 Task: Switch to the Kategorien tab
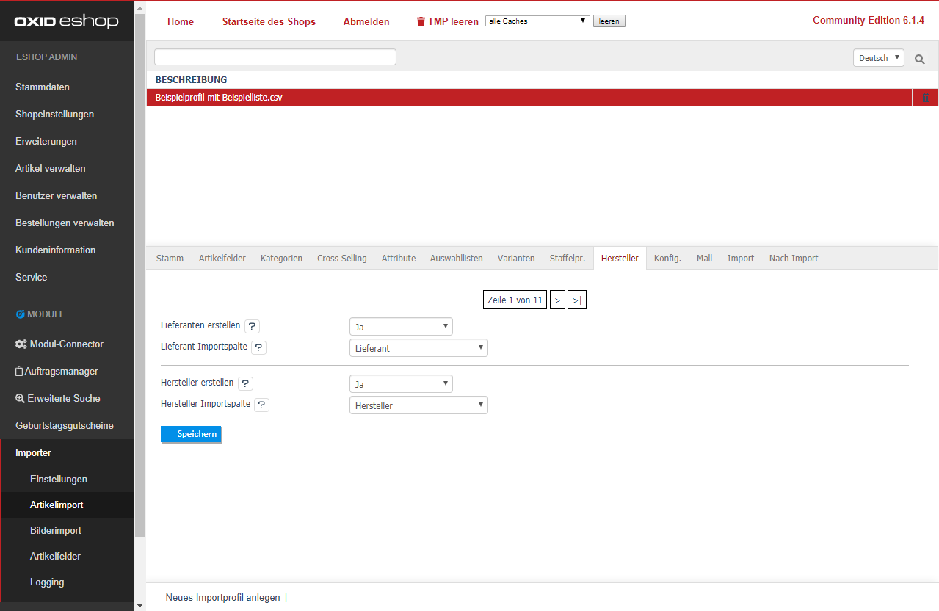click(281, 258)
